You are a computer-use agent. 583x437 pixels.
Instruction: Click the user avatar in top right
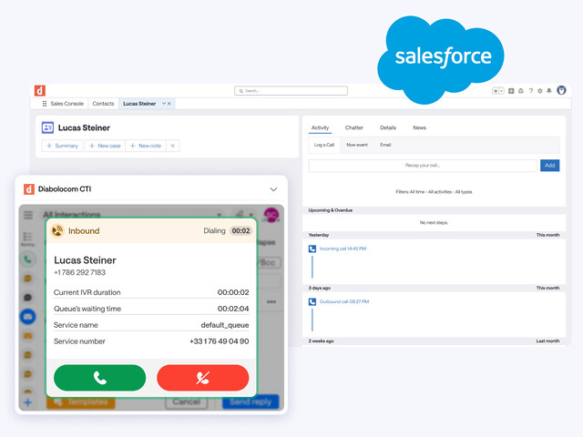point(561,91)
